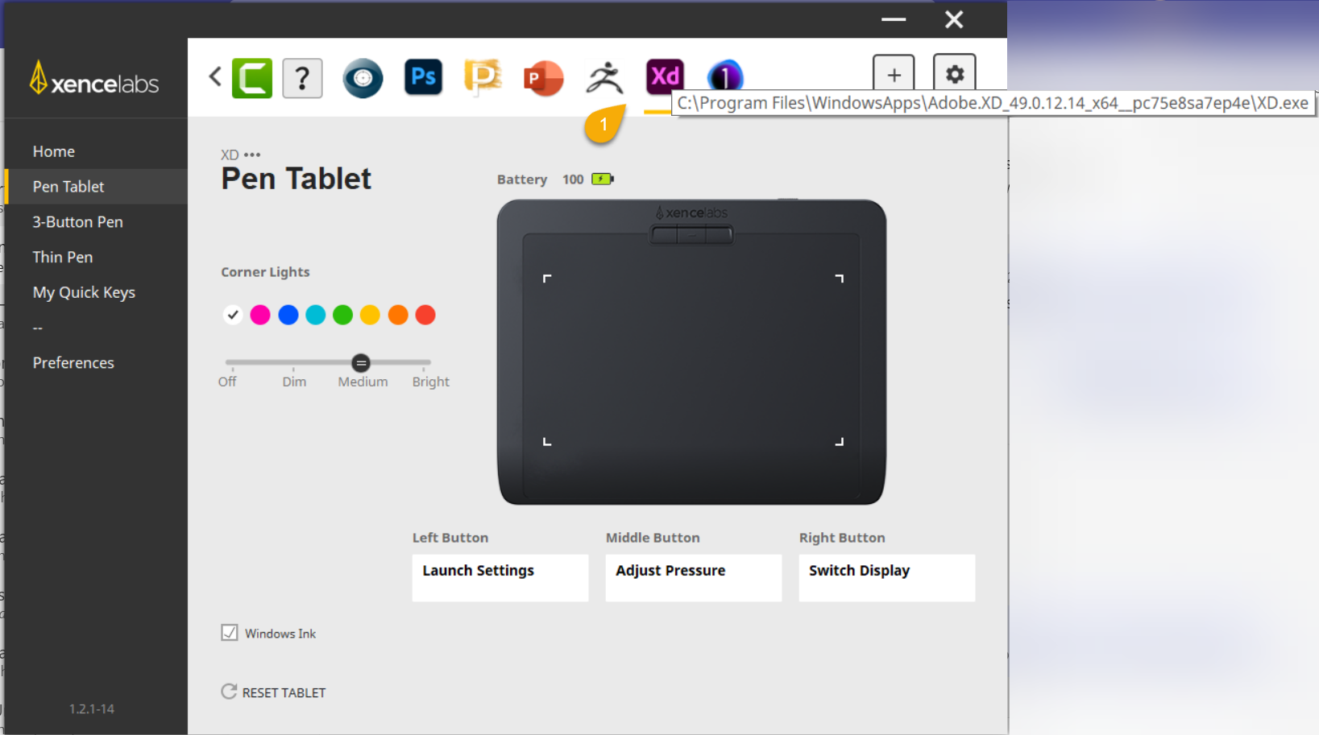Click the version number 1.2.1-14
Viewport: 1319px width, 735px height.
pos(92,709)
